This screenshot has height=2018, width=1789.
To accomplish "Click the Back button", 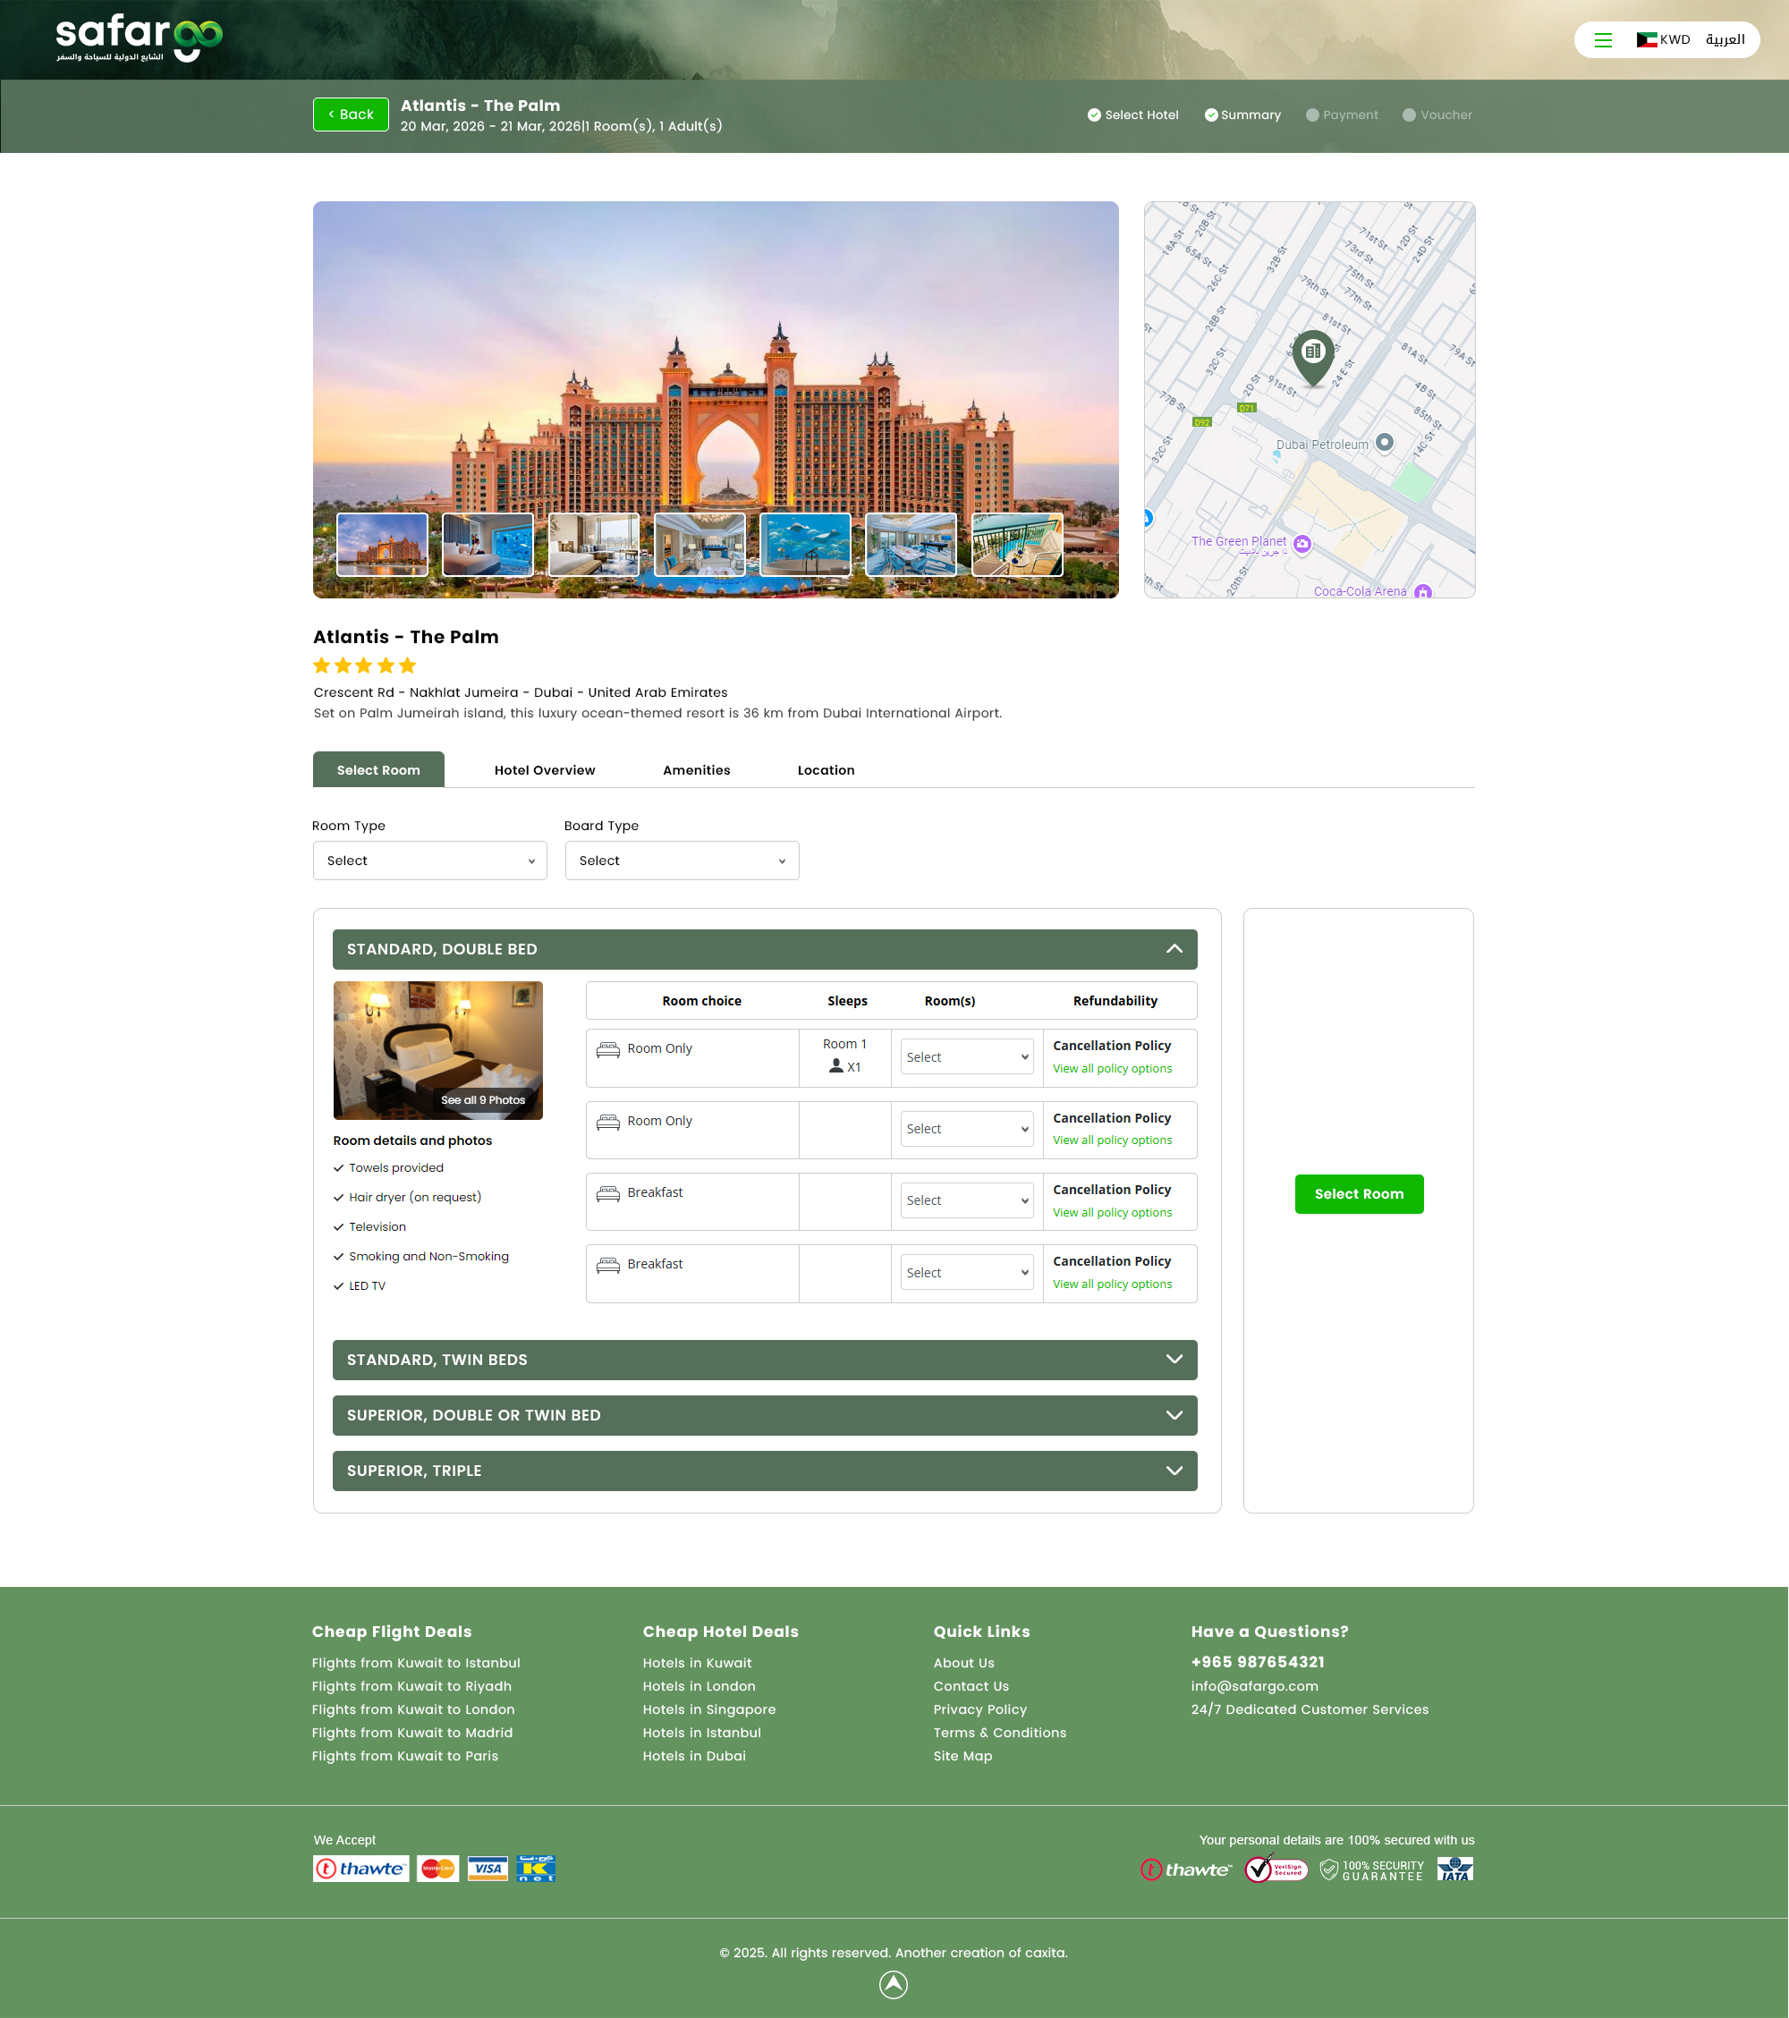I will [351, 114].
